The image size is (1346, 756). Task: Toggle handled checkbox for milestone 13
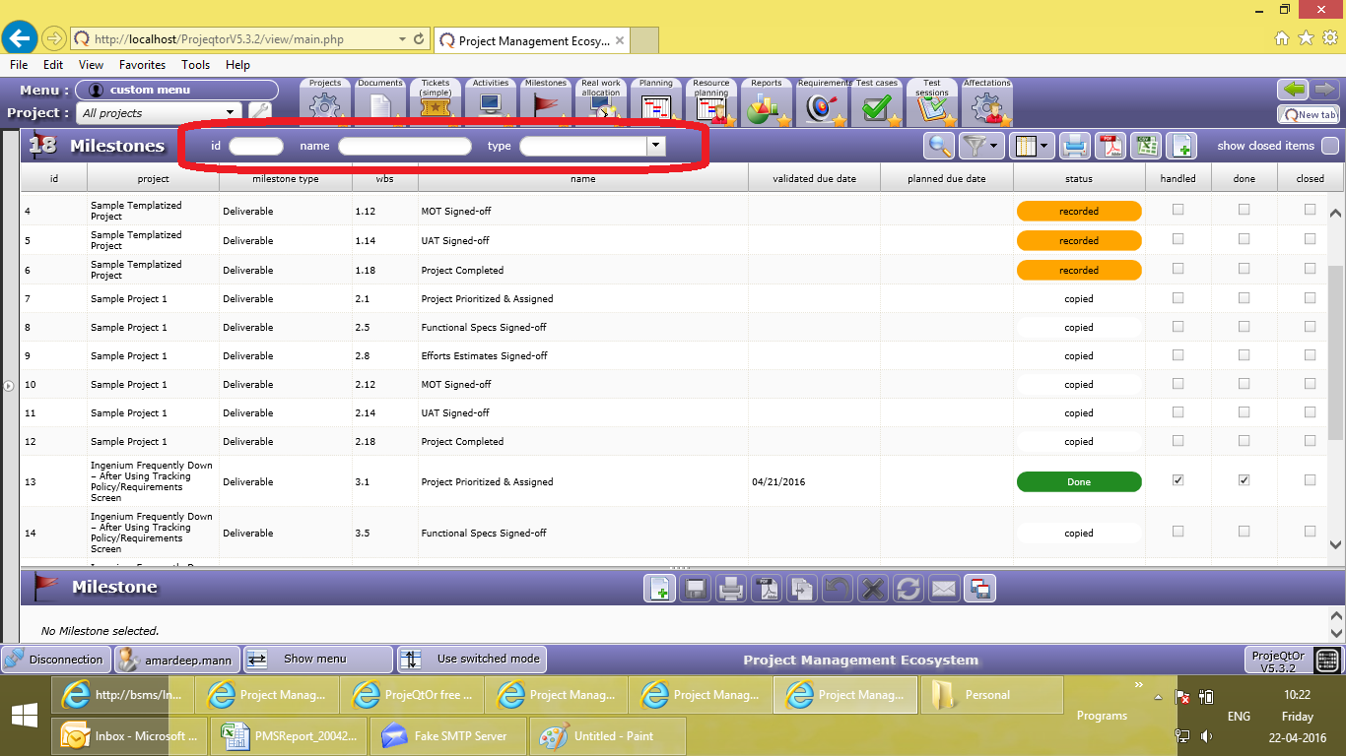click(1178, 480)
